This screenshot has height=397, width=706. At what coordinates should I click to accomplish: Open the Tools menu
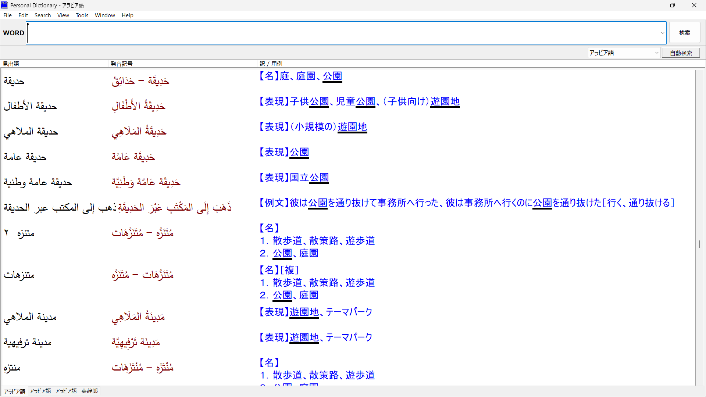(82, 15)
